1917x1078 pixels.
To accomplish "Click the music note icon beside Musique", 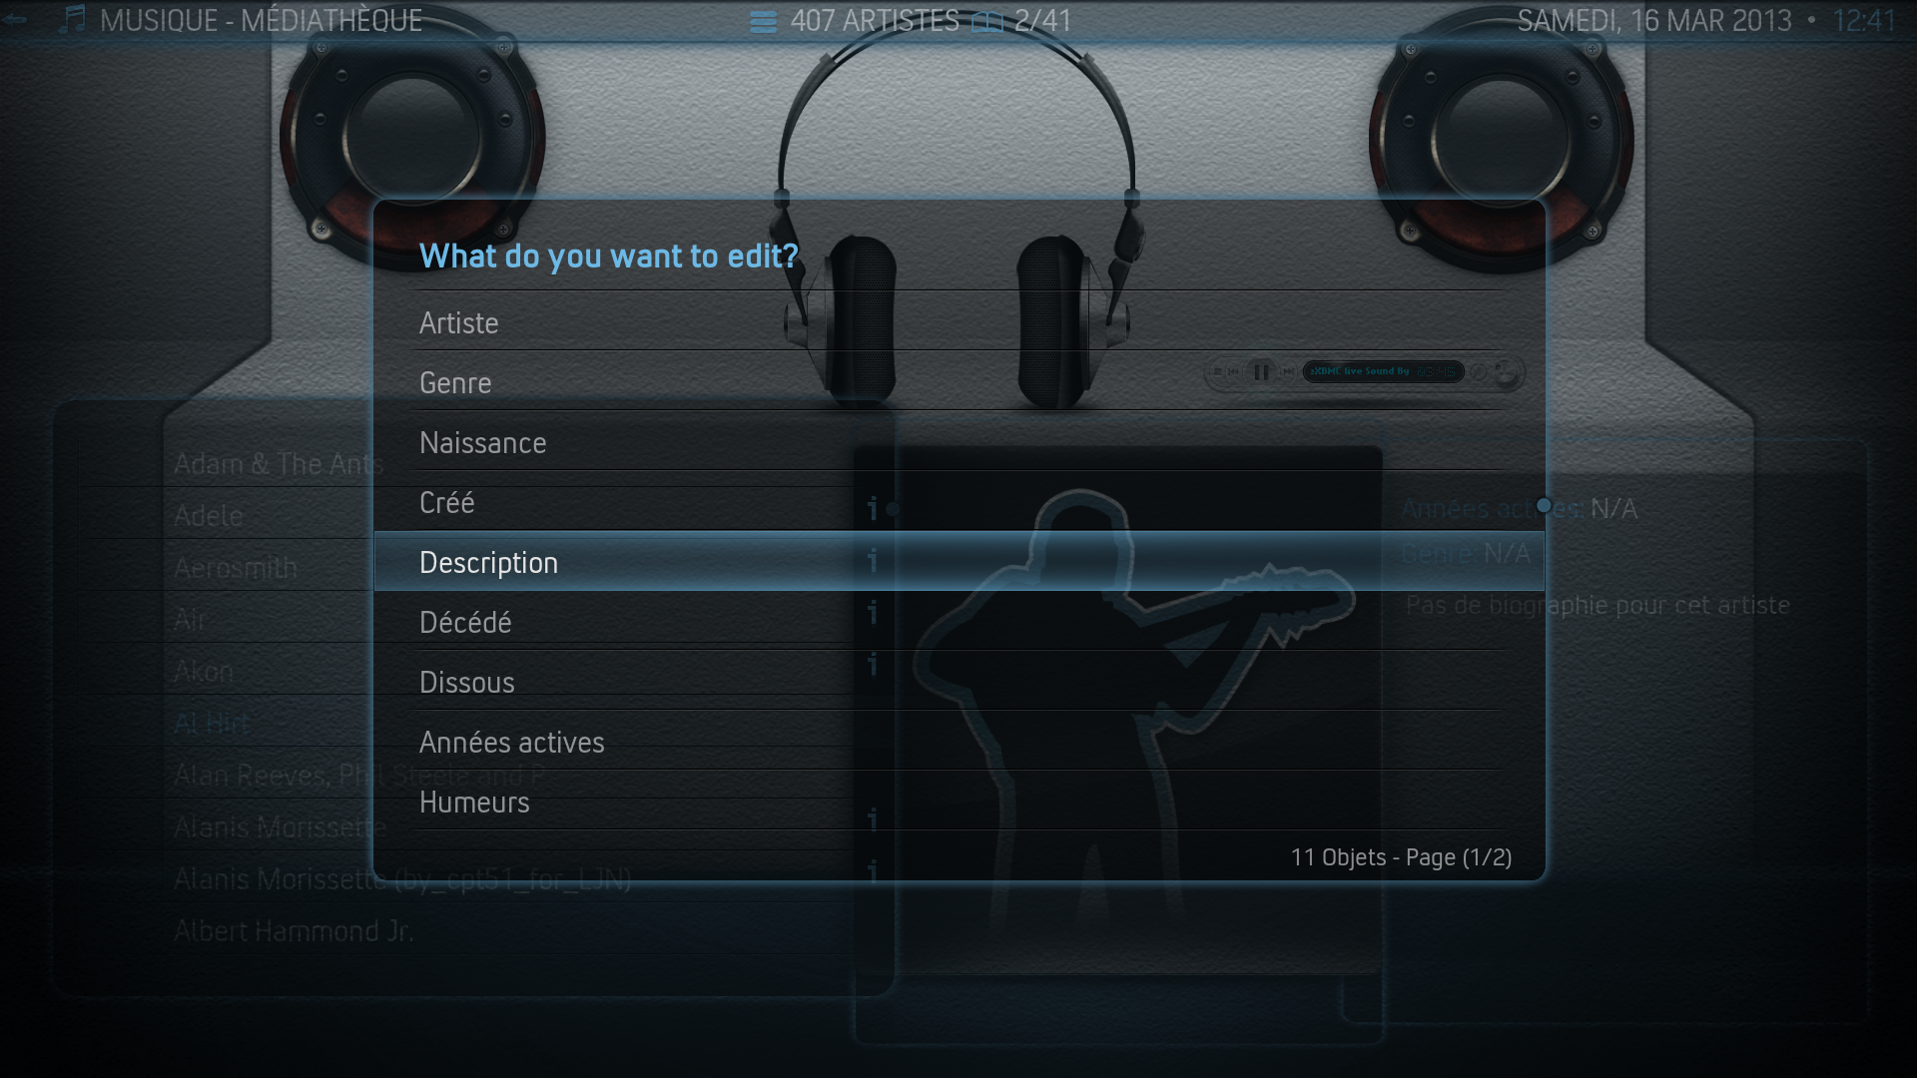I will coord(72,20).
